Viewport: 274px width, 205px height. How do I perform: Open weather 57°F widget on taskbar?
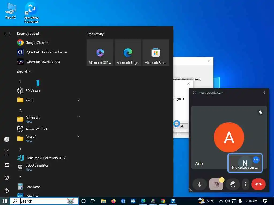pos(206,201)
